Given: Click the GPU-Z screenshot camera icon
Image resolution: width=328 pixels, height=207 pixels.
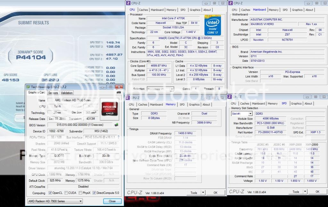Looking at the screenshot, I should coord(119,92).
